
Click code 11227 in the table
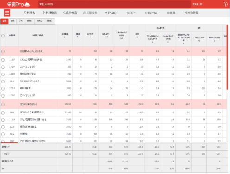12,60
